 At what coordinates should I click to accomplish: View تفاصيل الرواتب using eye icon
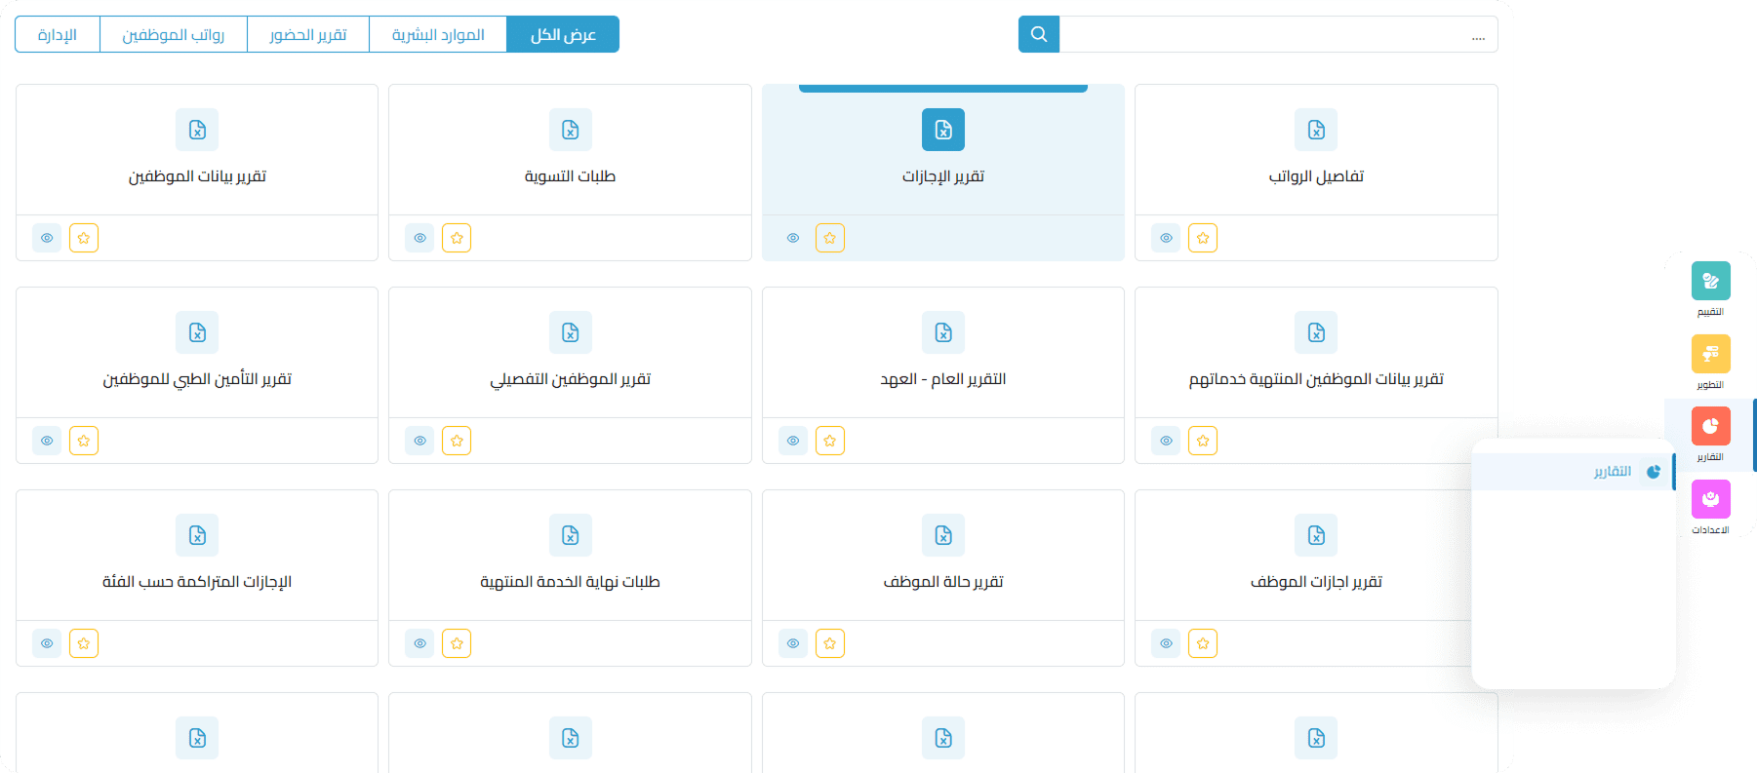[1166, 238]
